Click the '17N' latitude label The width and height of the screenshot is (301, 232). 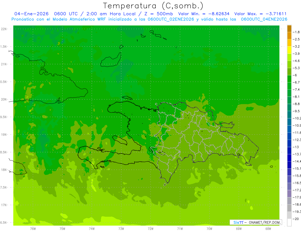coord(4,205)
